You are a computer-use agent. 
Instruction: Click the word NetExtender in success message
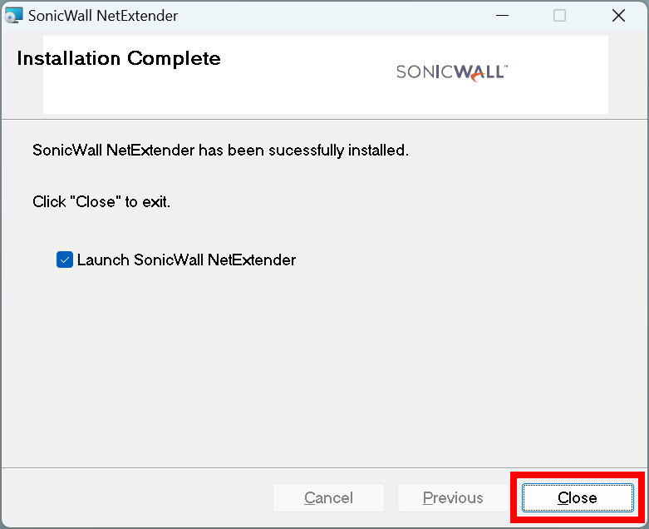tap(150, 150)
